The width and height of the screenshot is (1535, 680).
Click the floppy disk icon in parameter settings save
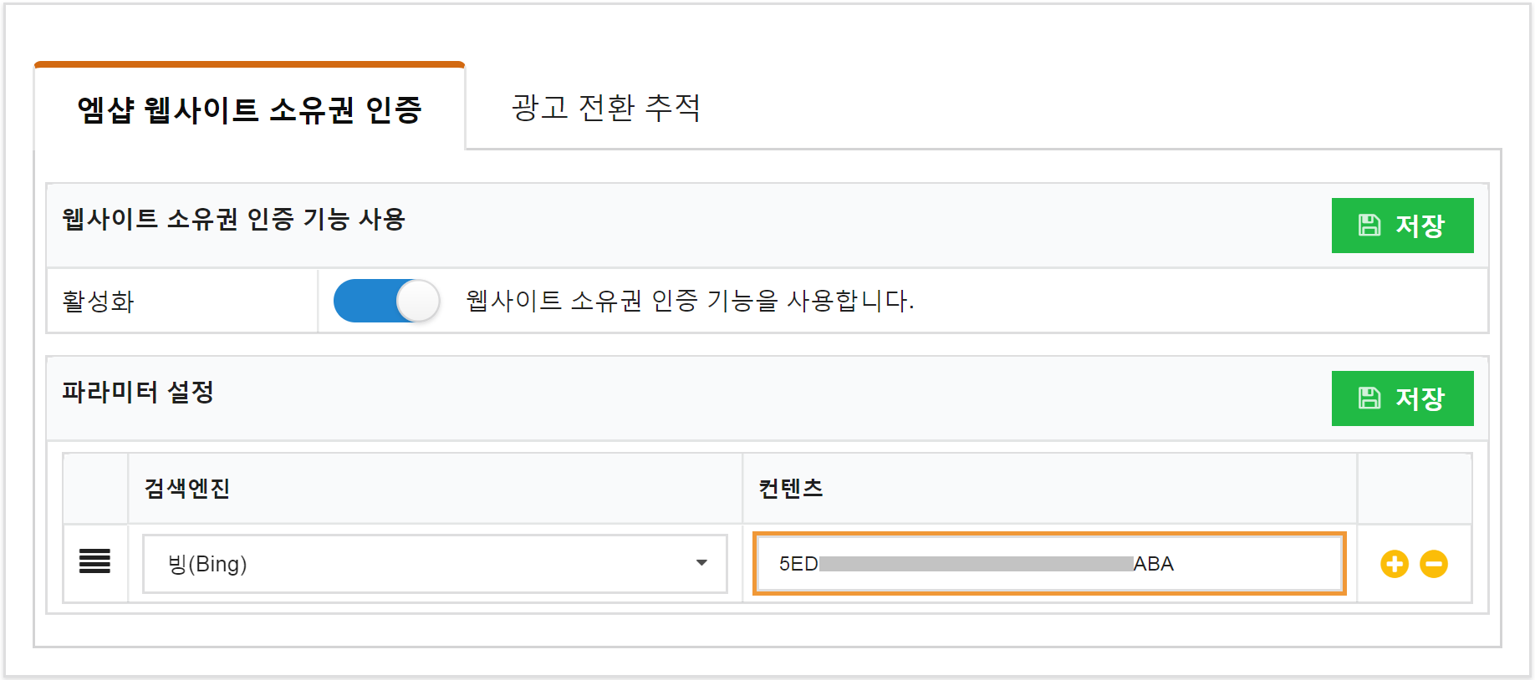coord(1369,398)
